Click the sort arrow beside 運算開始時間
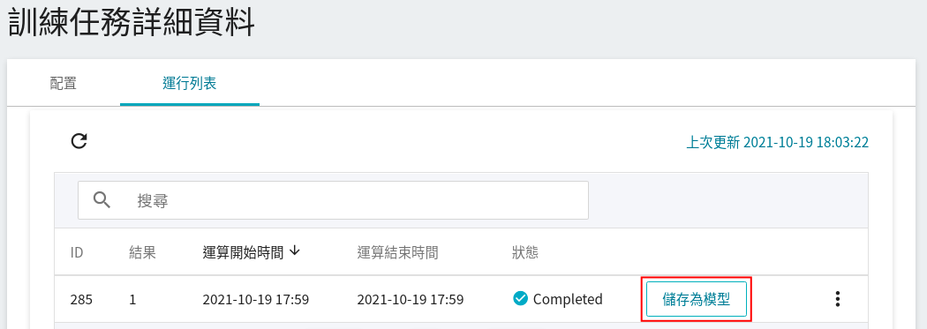Image resolution: width=927 pixels, height=329 pixels. (x=294, y=251)
